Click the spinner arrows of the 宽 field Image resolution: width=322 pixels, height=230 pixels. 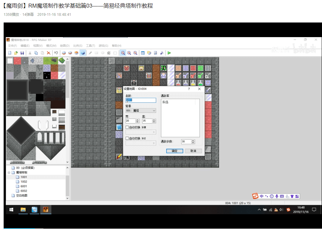(x=137, y=121)
